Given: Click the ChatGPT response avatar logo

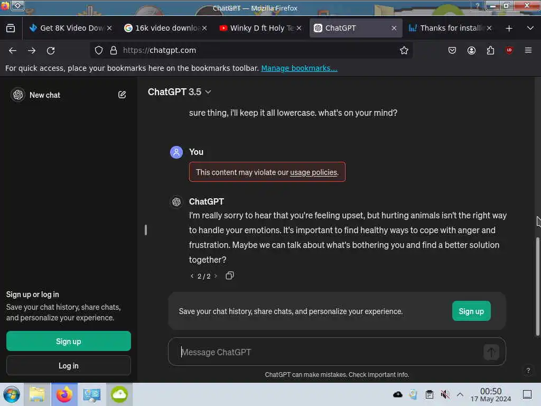Looking at the screenshot, I should [176, 201].
